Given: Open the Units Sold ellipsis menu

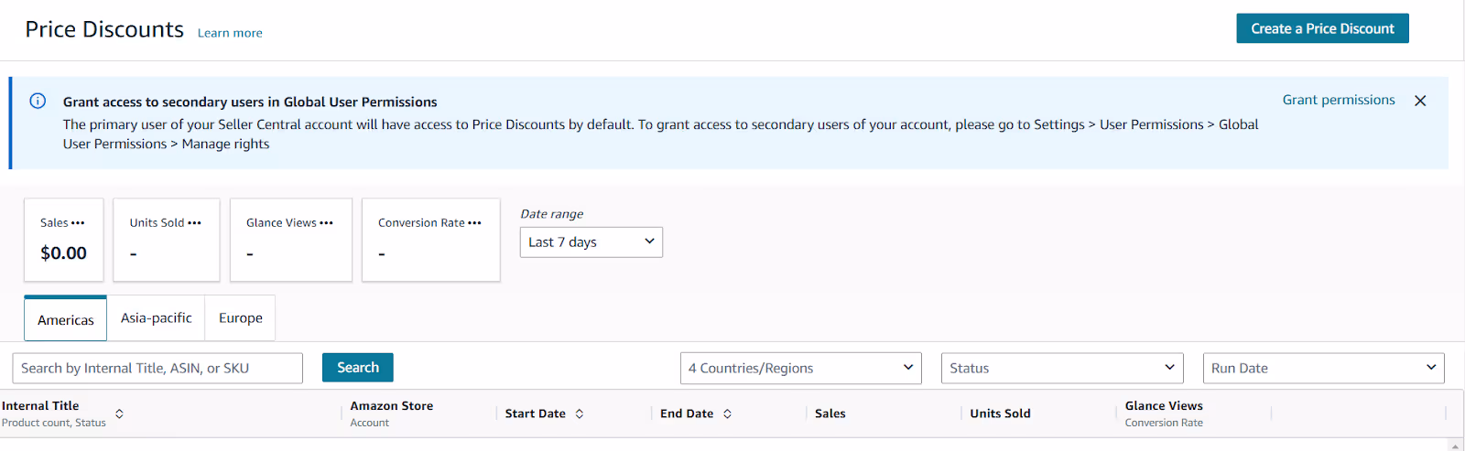Looking at the screenshot, I should click(194, 223).
